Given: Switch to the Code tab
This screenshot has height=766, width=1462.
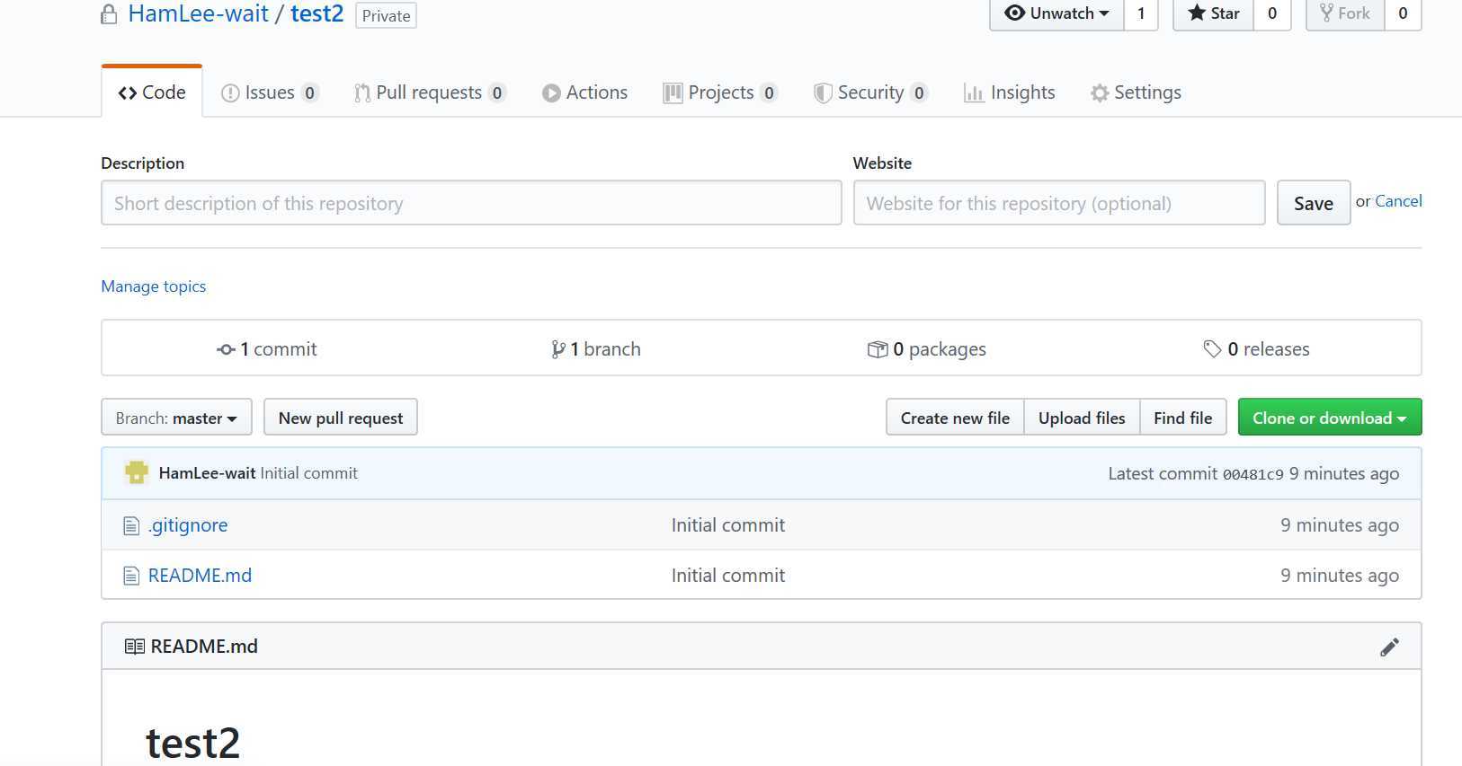Looking at the screenshot, I should [x=152, y=92].
